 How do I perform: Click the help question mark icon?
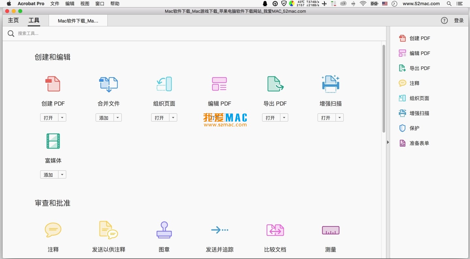coord(444,21)
